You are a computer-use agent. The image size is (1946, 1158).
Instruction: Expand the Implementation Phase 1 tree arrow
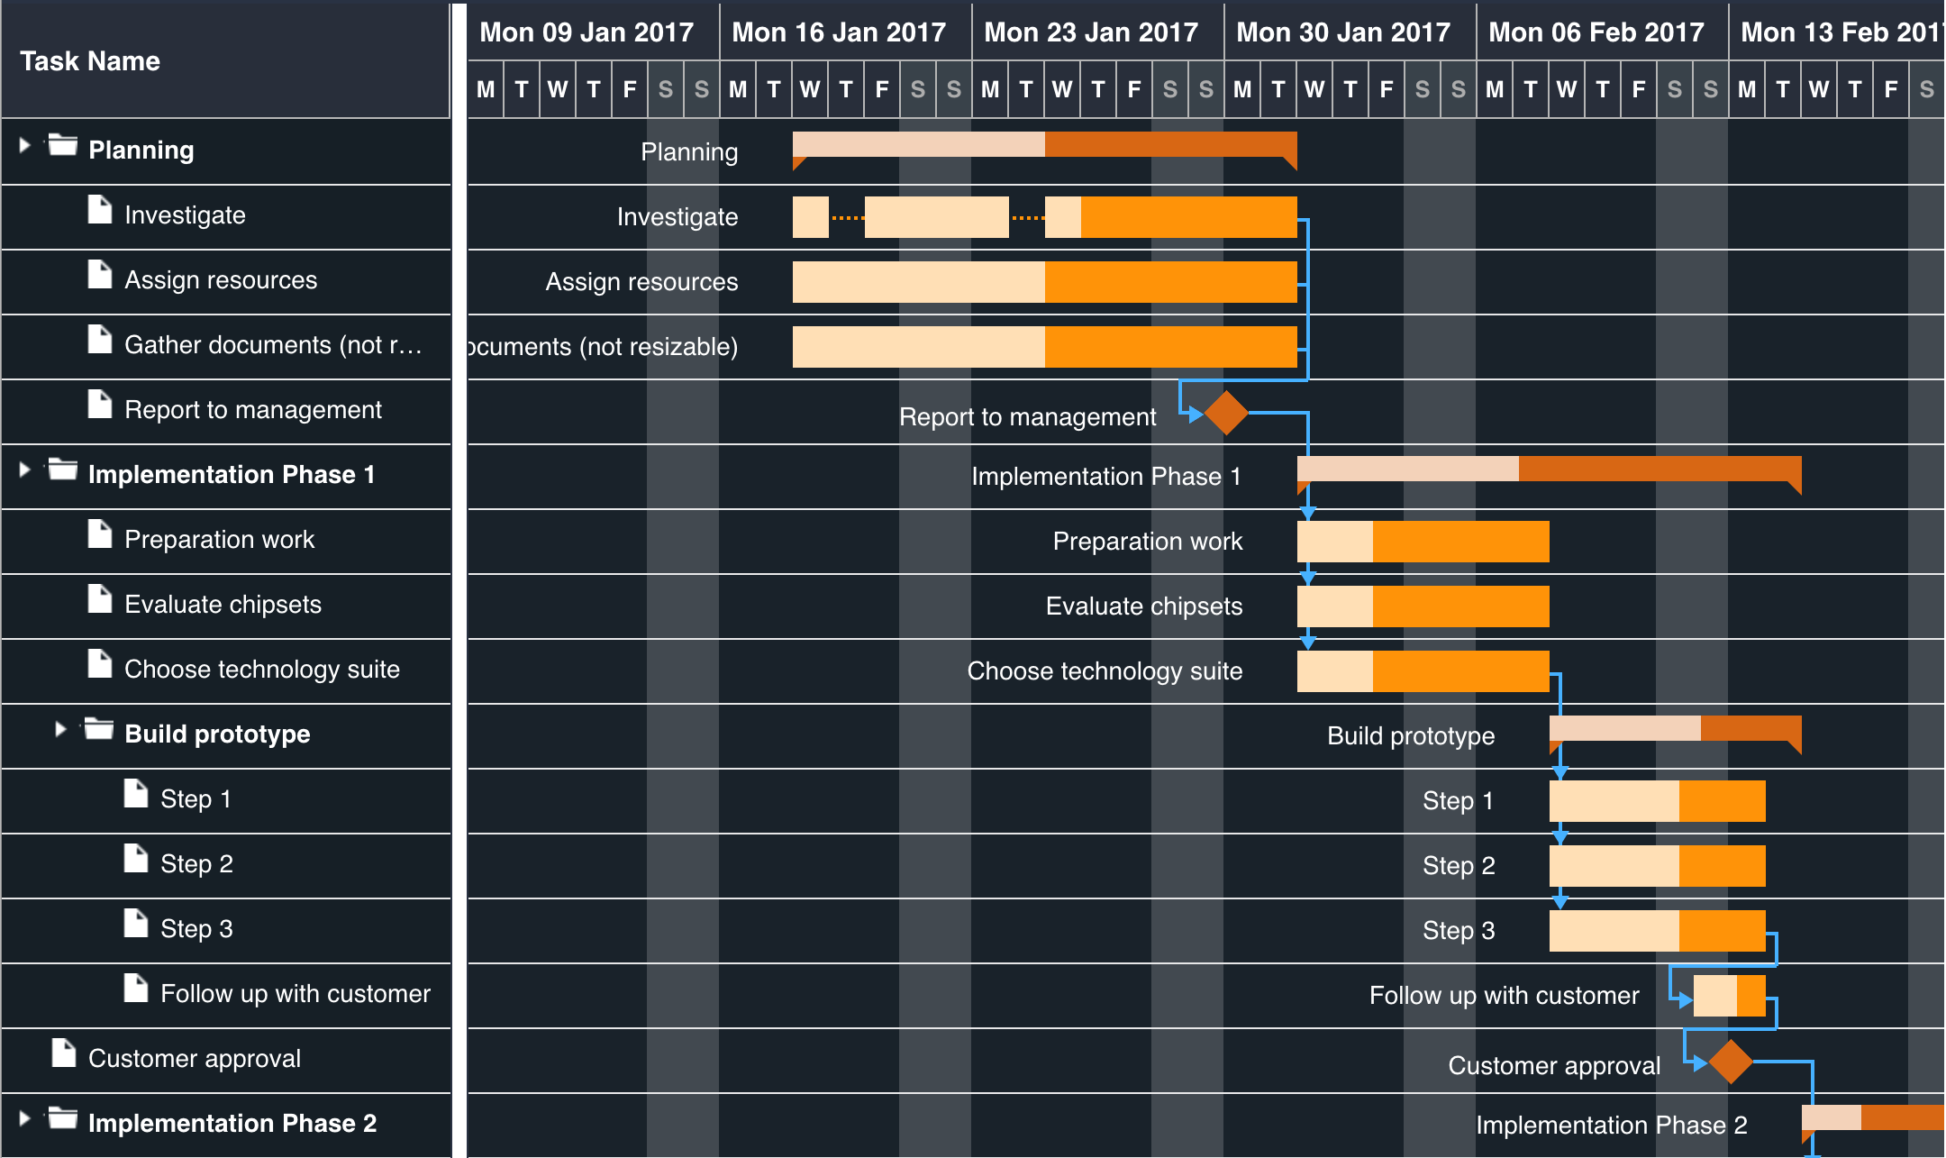(24, 470)
